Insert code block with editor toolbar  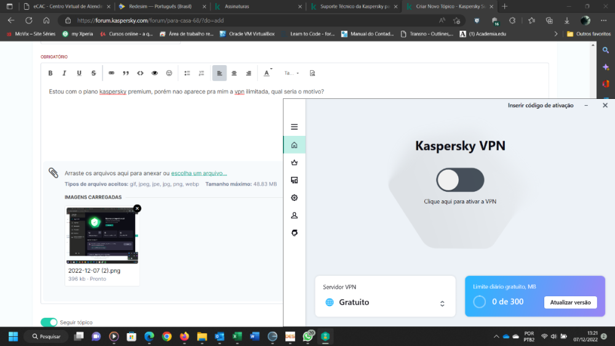pyautogui.click(x=140, y=73)
